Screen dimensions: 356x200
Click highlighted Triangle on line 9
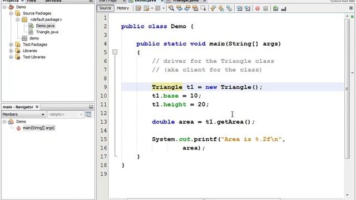[x=167, y=87]
